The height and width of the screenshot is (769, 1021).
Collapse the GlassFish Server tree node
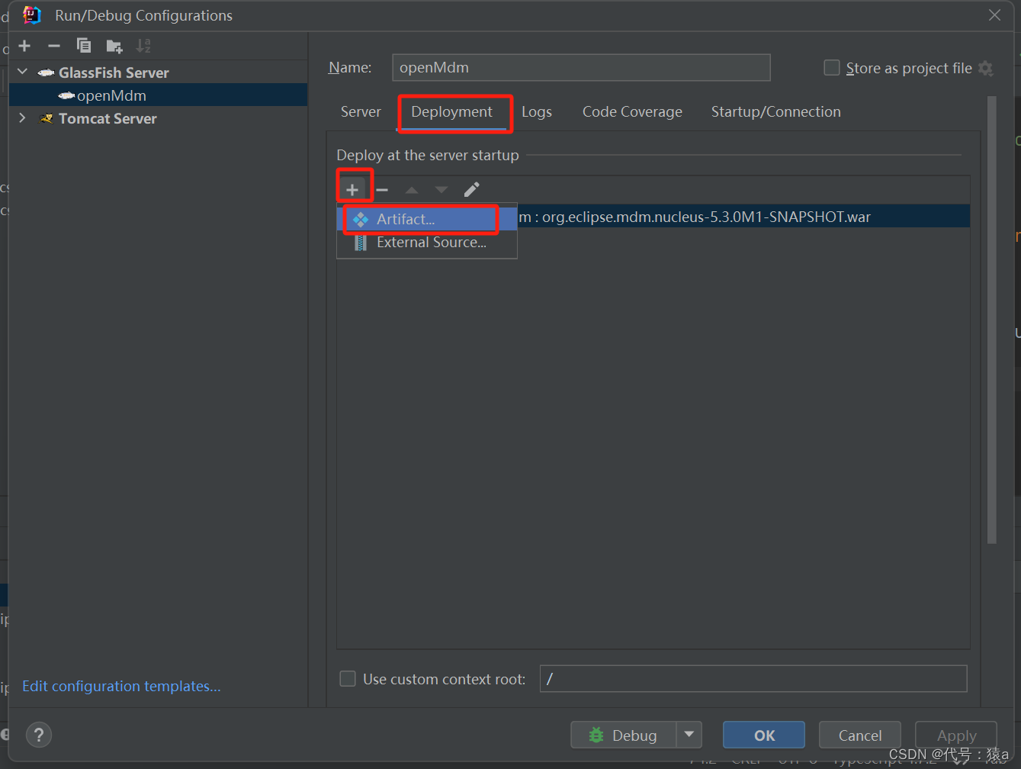(23, 72)
